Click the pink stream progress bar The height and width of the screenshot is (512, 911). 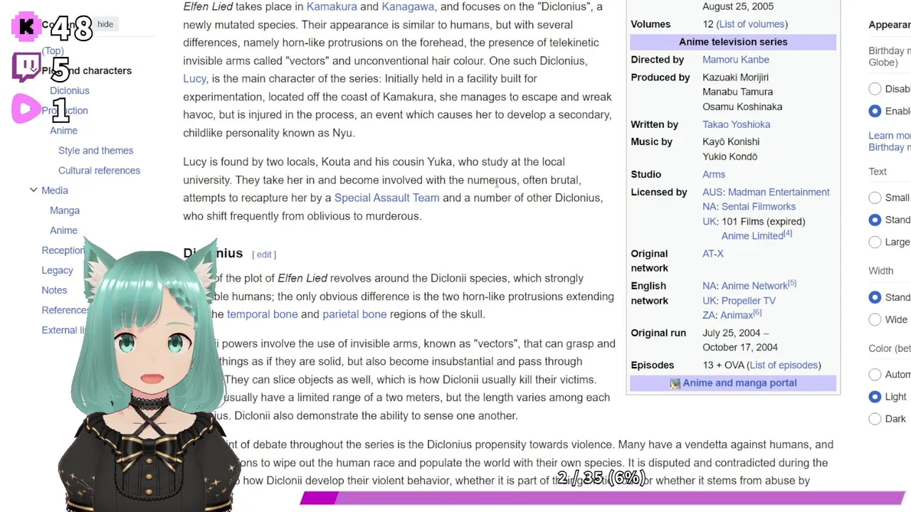tap(602, 498)
